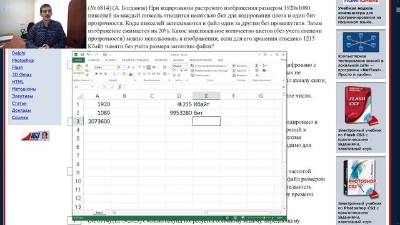This screenshot has height=225, width=400.
Task: Click the percent style icon
Action: 182,71
